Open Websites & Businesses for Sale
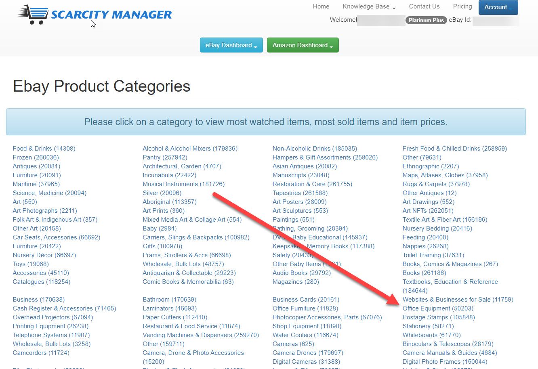Viewport: 538px width, 369px height. 458,300
